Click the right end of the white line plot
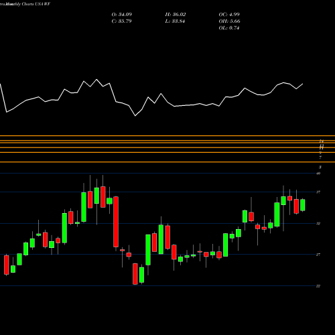Image resolution: width=335 pixels, height=335 pixels. 303,84
